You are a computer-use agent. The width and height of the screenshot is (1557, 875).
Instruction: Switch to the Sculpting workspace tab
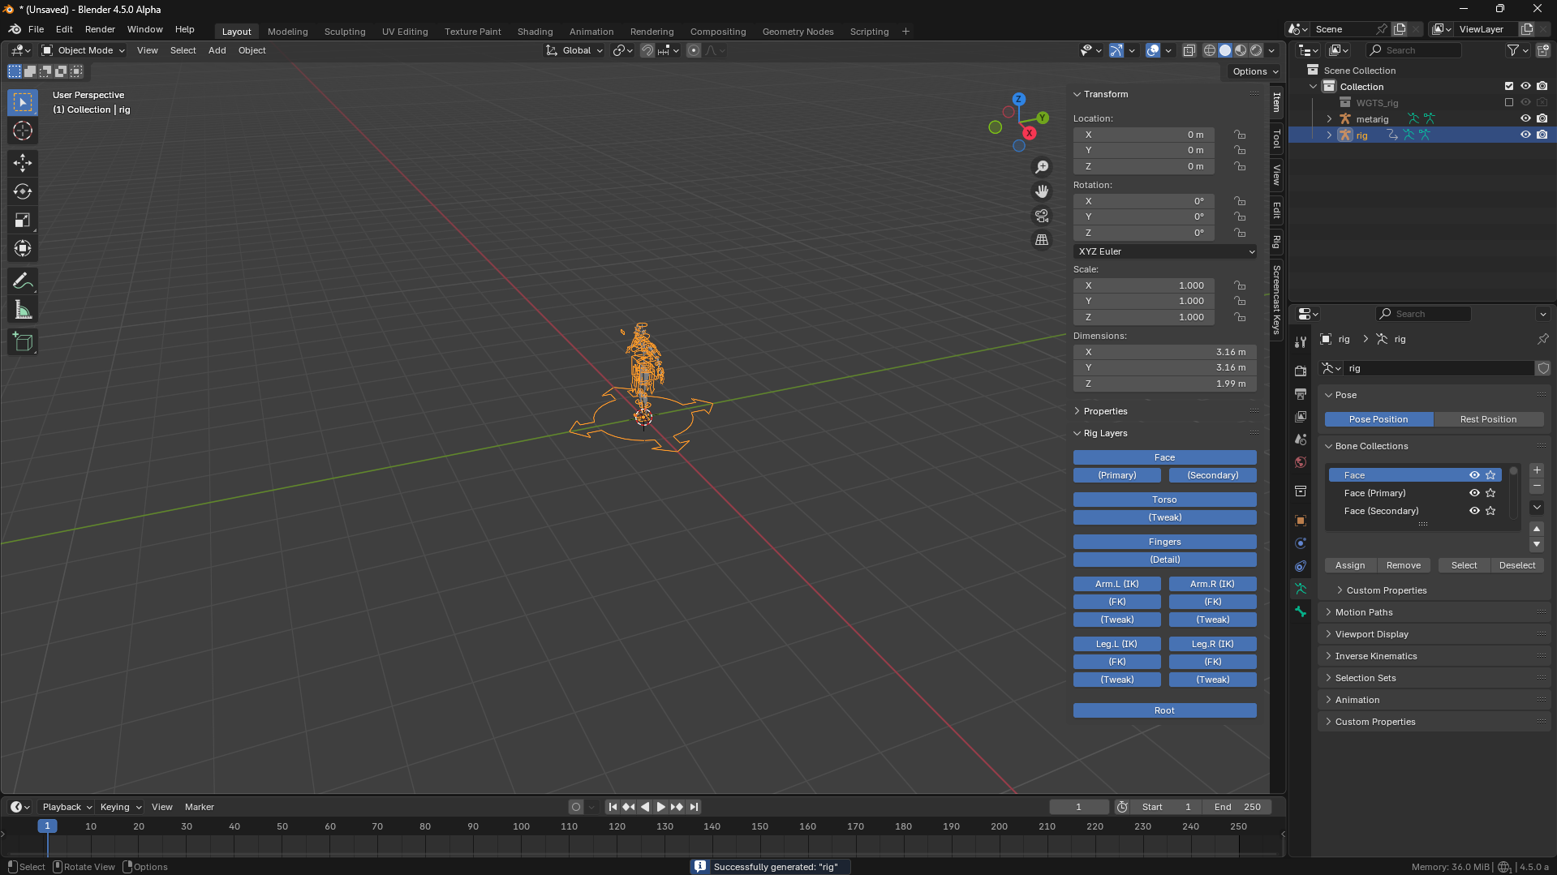[345, 32]
